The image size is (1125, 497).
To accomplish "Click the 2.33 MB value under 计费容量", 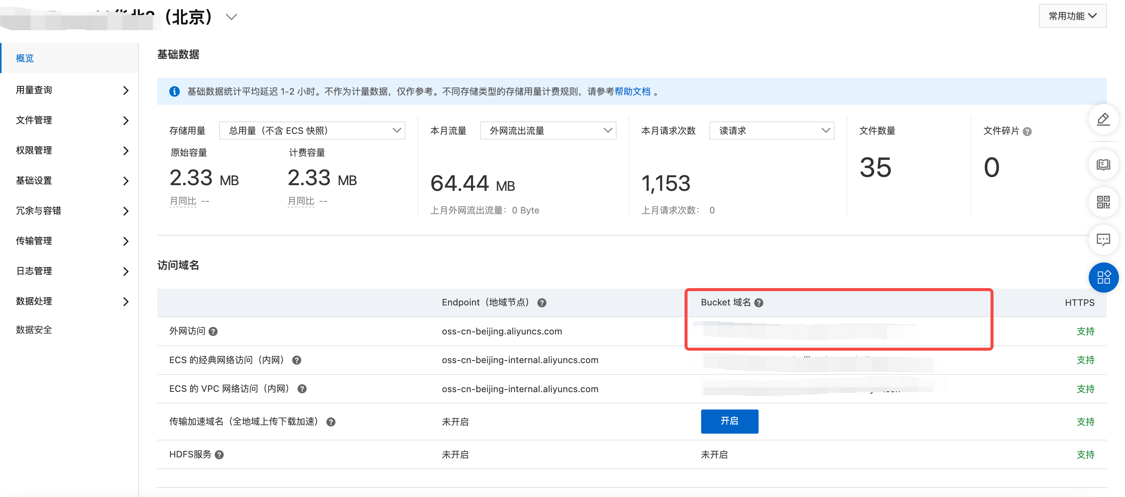I will 322,178.
